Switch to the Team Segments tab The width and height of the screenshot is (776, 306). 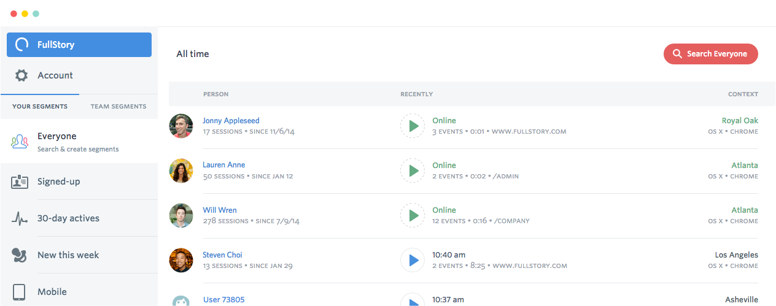pos(118,107)
